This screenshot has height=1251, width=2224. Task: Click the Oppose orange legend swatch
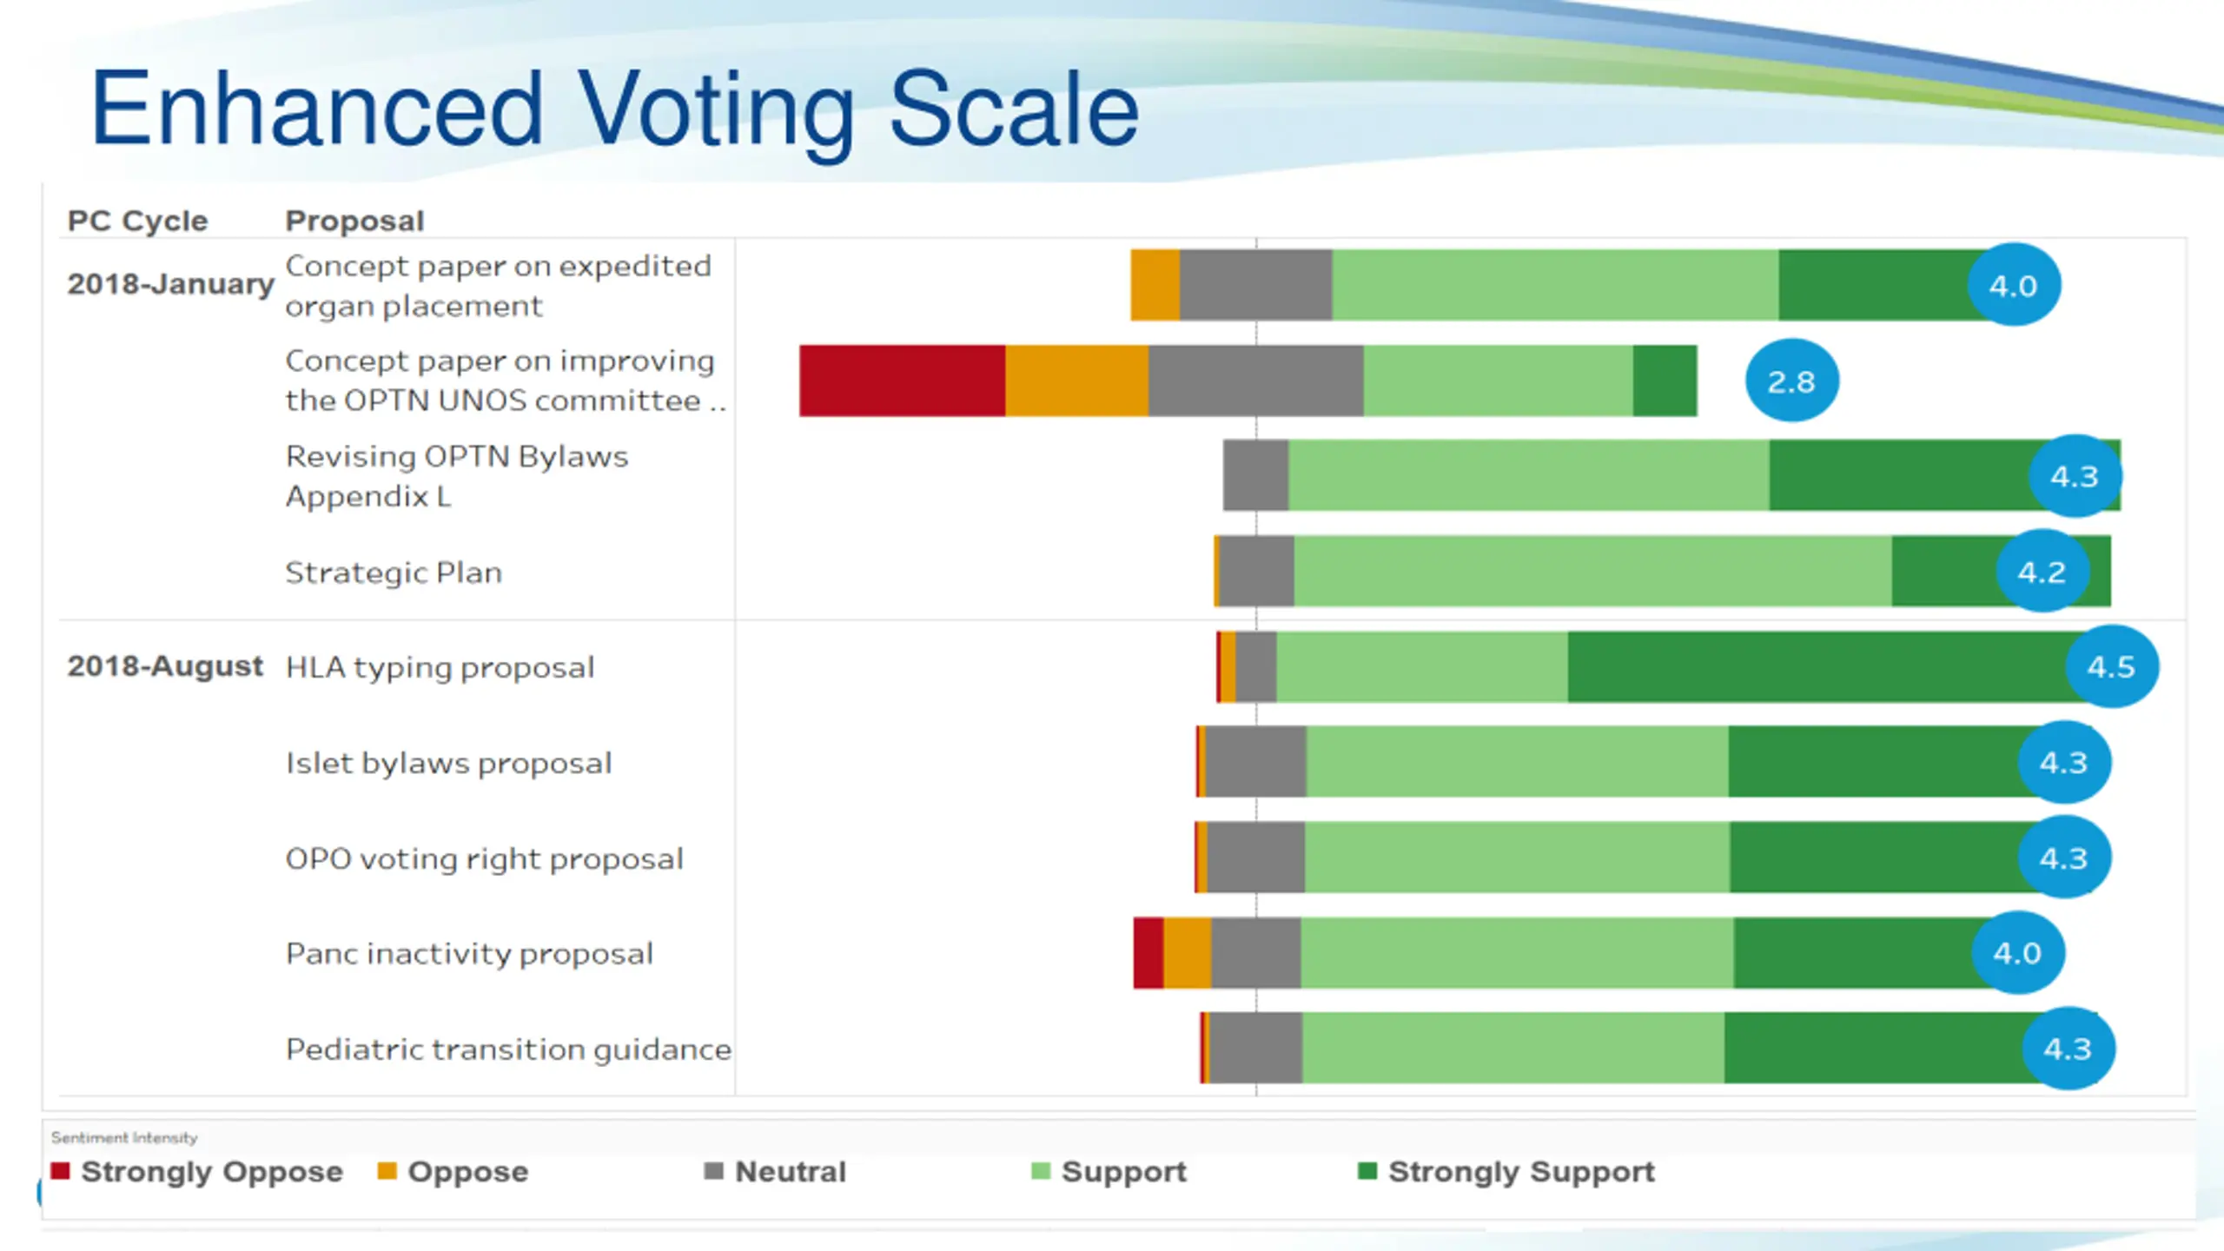(x=387, y=1171)
